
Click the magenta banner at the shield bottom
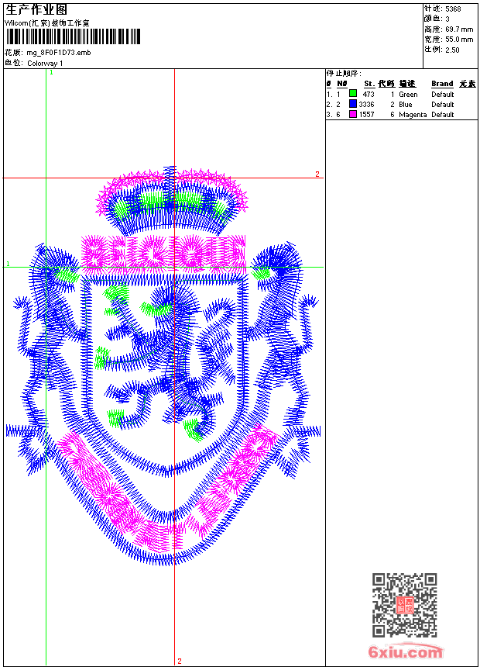coord(168,489)
